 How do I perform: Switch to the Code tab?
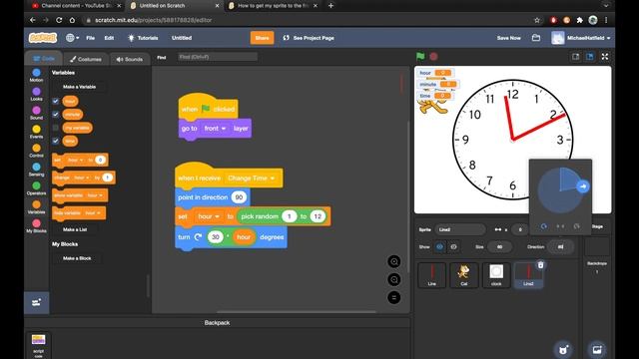point(44,59)
